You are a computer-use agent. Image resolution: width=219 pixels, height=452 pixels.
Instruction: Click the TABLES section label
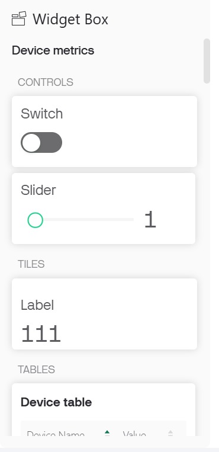[x=36, y=369]
